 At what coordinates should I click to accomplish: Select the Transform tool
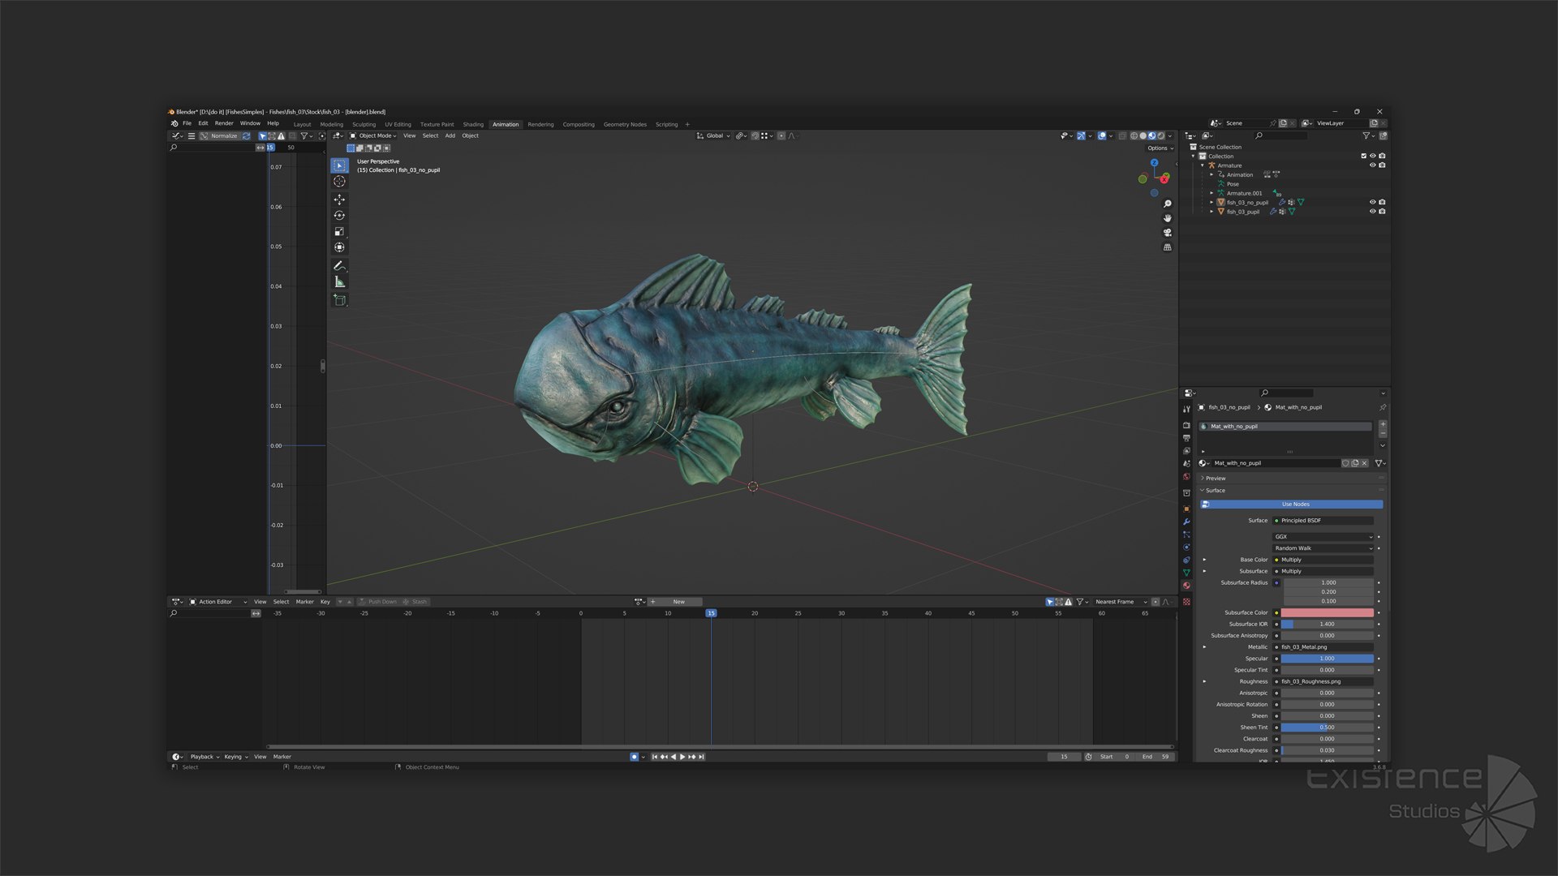(x=339, y=247)
